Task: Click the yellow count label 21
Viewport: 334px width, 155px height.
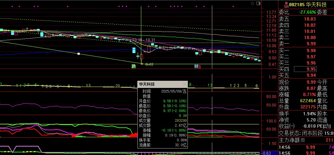Action: (x=118, y=86)
